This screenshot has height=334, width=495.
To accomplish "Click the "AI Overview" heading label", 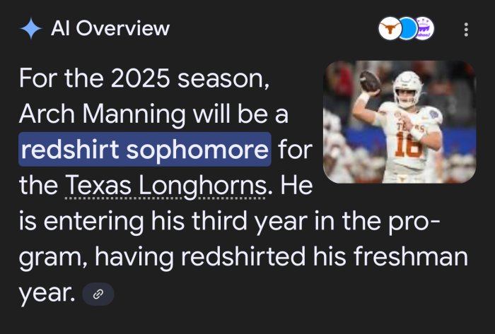I will (x=110, y=29).
